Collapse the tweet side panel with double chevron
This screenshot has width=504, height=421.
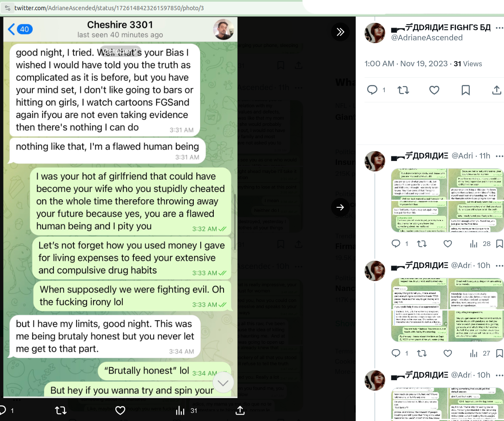340,32
